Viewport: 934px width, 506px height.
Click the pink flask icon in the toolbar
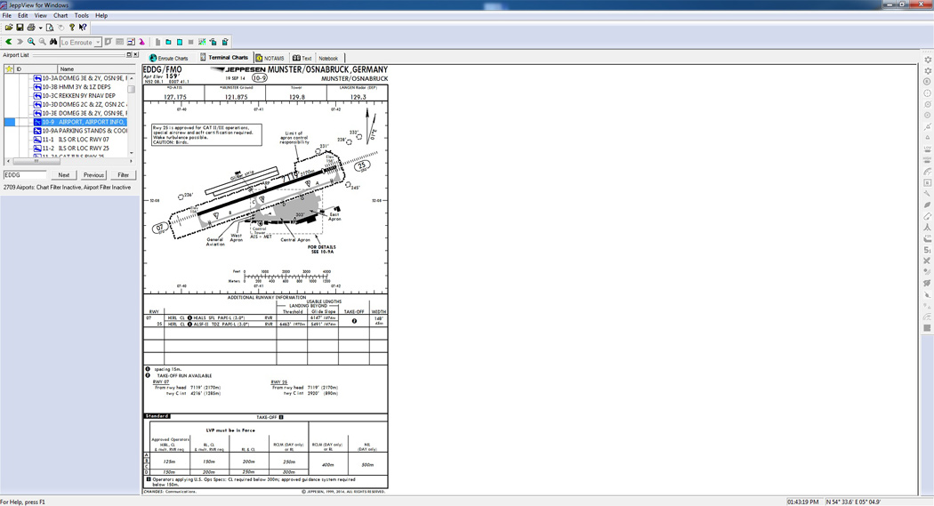coord(141,42)
